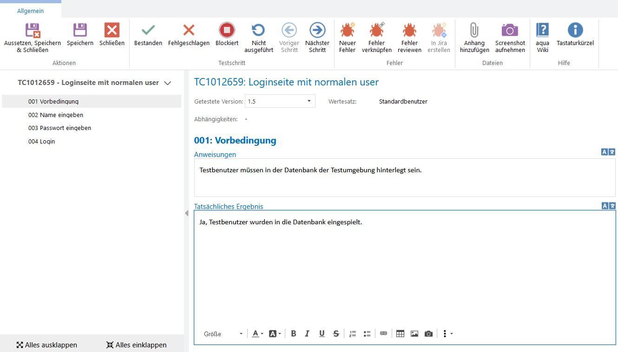Click Fehler verknüpfen icon
This screenshot has width=618, height=352.
tap(376, 37)
